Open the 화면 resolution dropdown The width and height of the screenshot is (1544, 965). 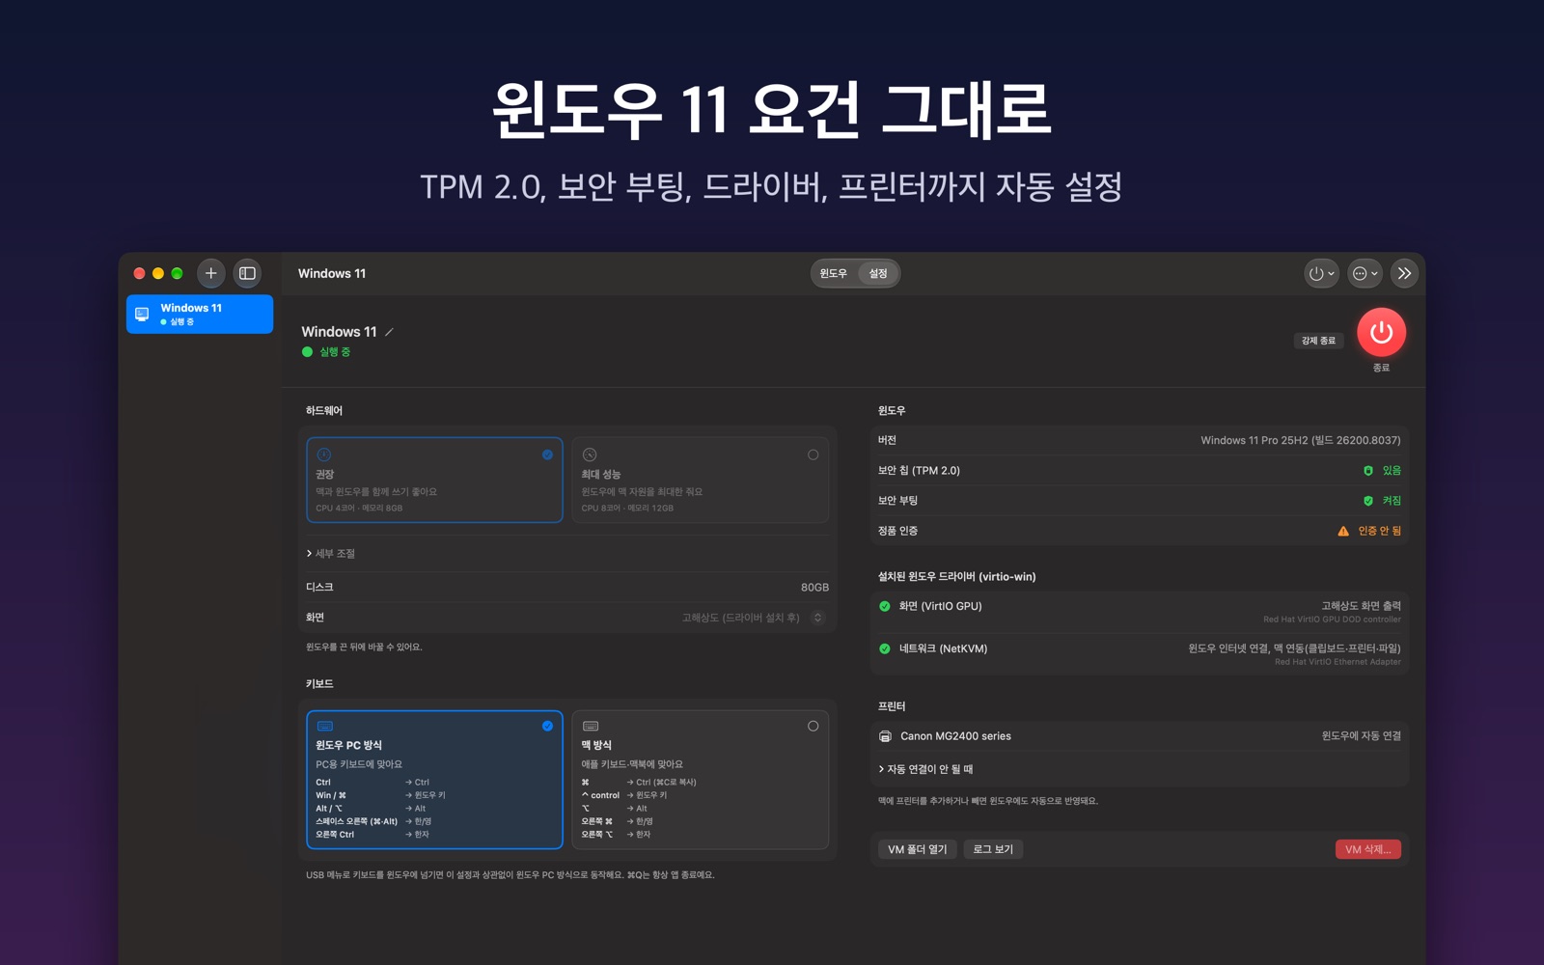pos(817,618)
